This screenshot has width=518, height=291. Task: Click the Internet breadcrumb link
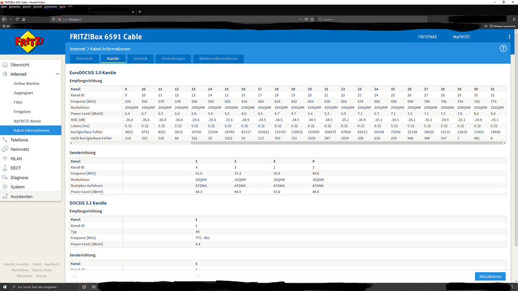[77, 49]
